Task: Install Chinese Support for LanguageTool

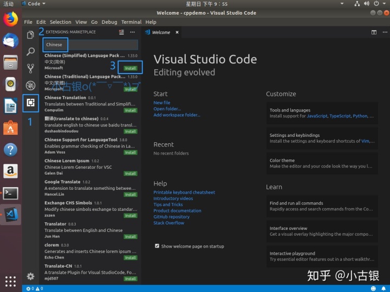Action: click(131, 152)
